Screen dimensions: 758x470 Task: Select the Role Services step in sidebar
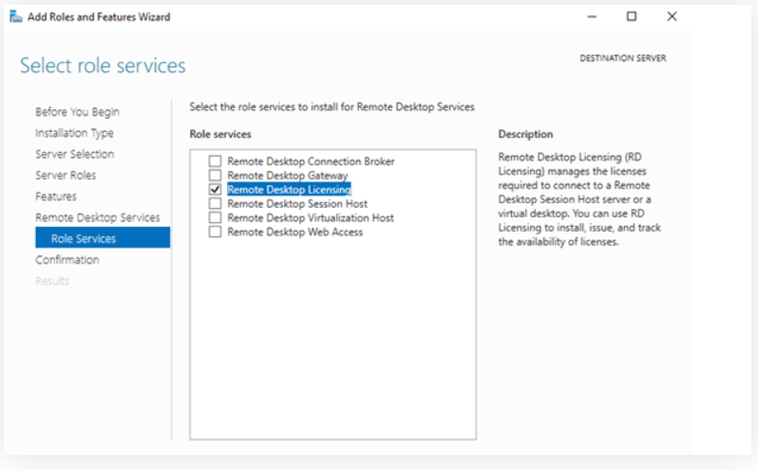[103, 237]
